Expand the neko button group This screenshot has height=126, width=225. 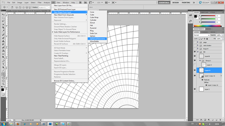tap(198, 45)
